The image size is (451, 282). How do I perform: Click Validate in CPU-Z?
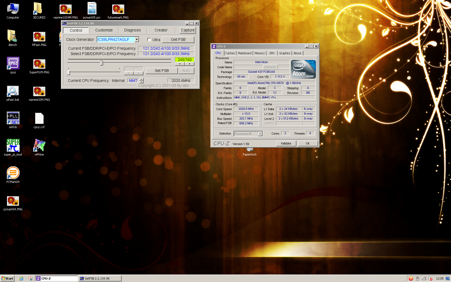point(286,143)
